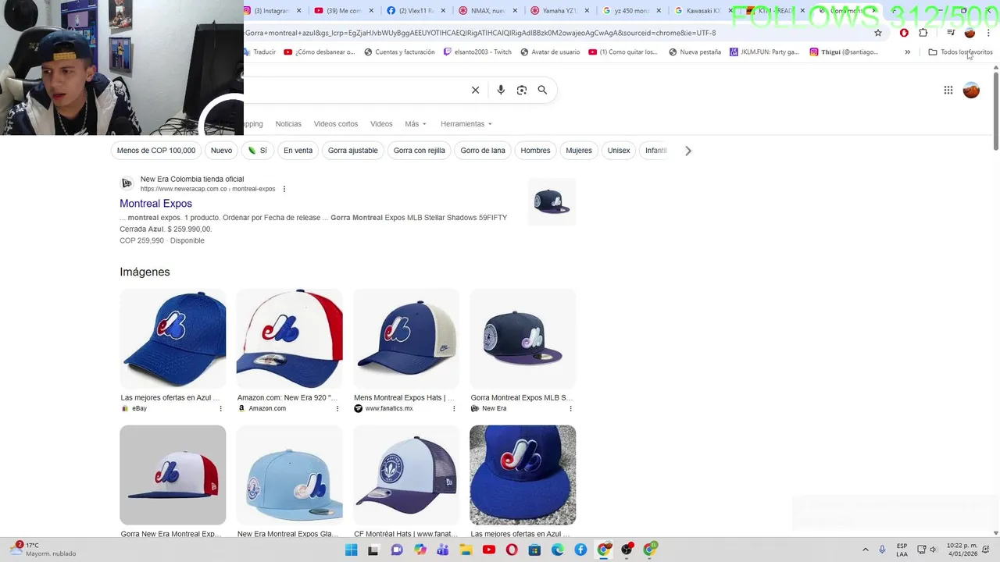
Task: Bookmark this page with the star icon
Action: pos(878,33)
